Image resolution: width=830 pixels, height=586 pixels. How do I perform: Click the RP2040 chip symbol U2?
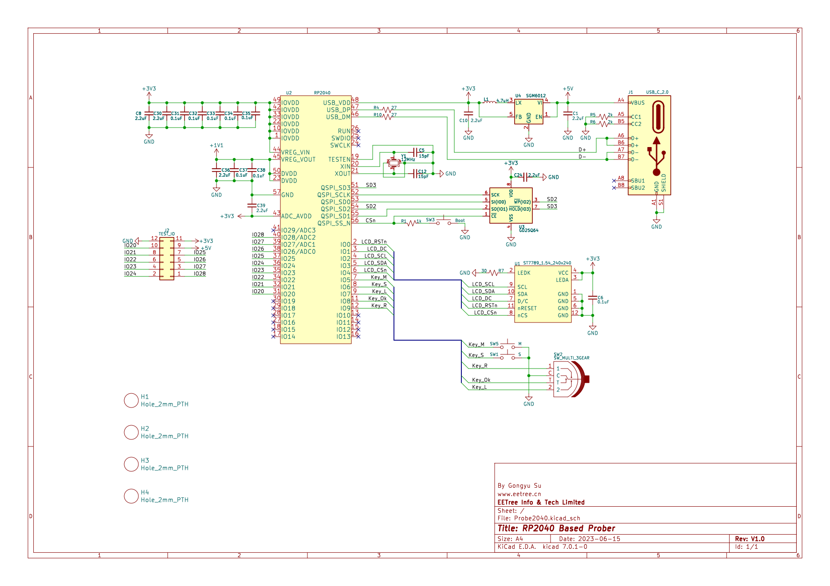tap(315, 220)
